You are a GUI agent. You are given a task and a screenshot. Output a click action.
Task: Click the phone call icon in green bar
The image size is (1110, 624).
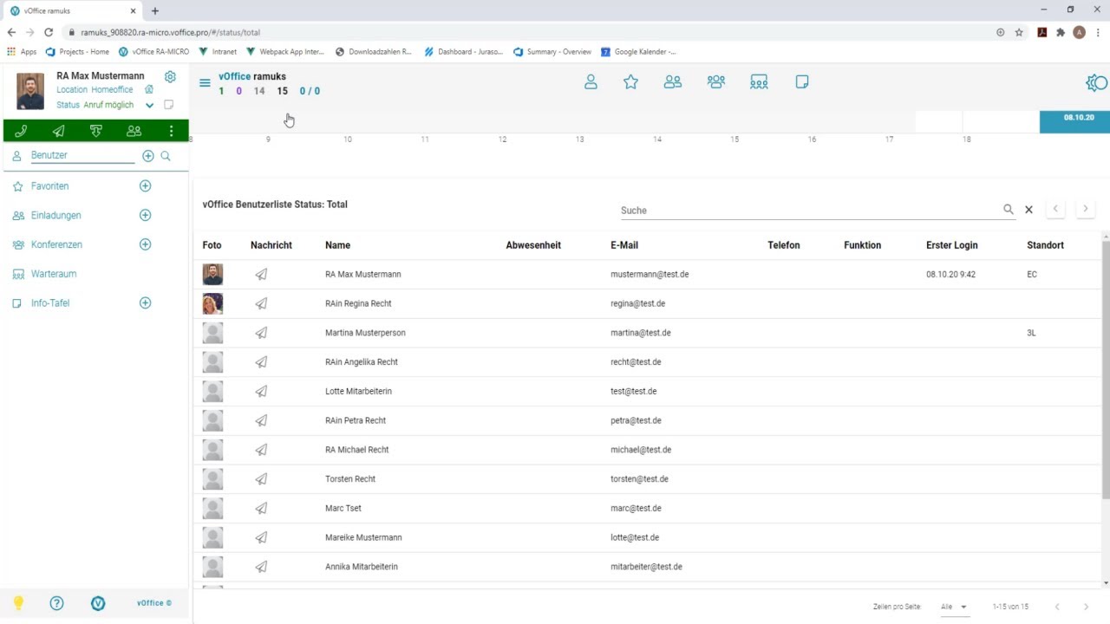point(21,131)
